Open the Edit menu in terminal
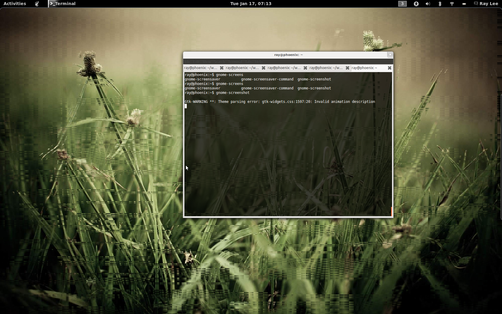 click(x=197, y=62)
